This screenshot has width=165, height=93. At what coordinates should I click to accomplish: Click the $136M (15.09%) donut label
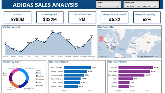pyautogui.click(x=11, y=67)
